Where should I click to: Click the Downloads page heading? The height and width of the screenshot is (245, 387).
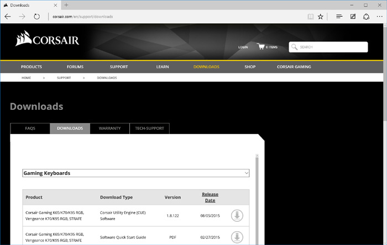36,106
